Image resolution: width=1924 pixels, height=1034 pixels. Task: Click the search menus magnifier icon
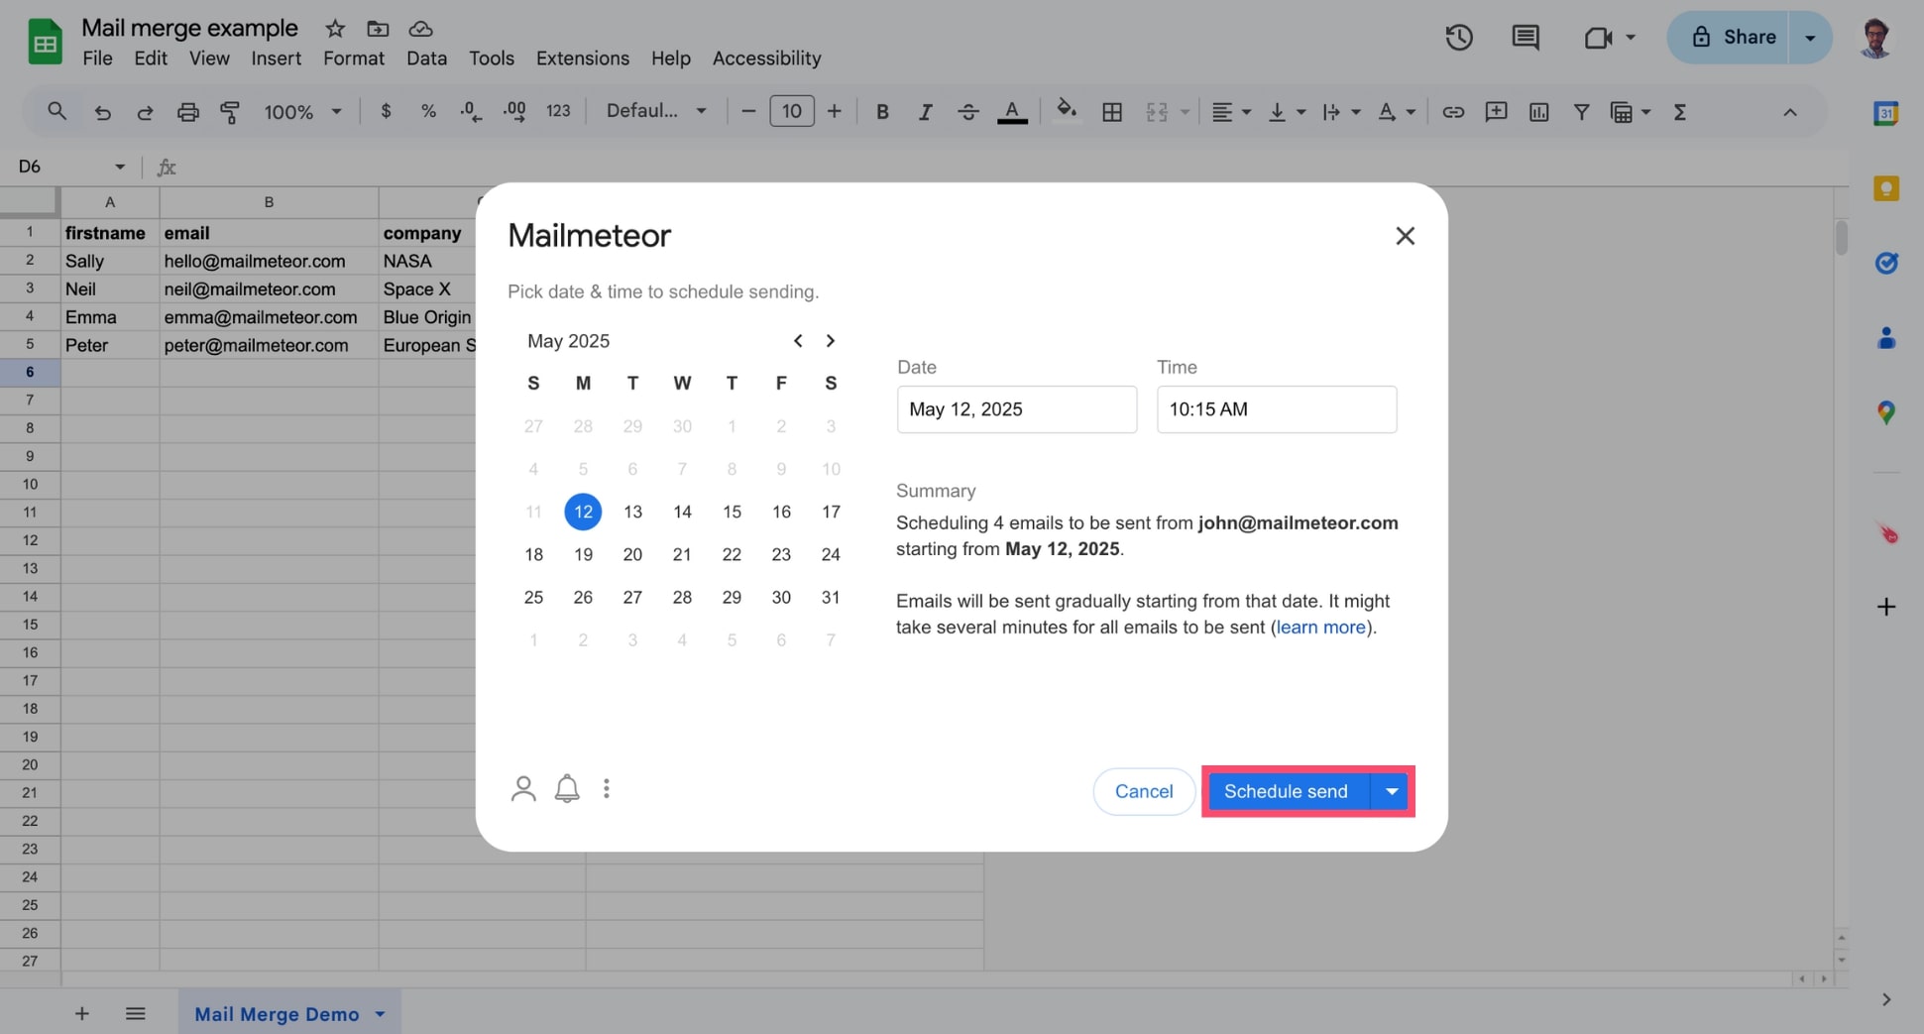57,112
